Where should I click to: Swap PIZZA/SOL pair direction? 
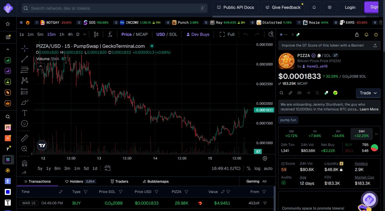[336, 55]
